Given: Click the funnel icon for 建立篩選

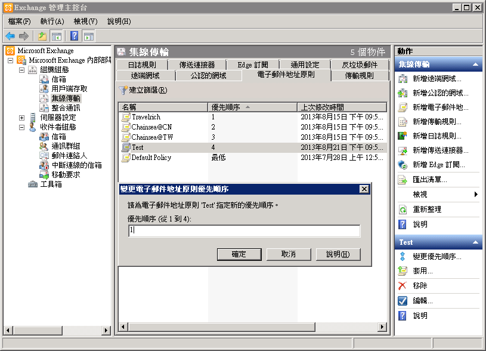Looking at the screenshot, I should [x=123, y=90].
